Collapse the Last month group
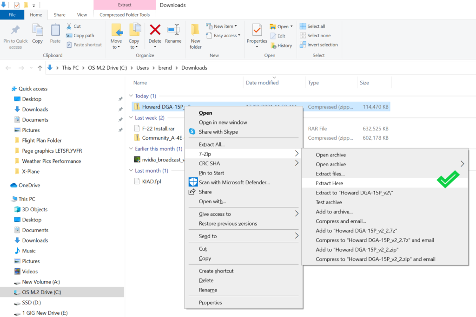The height and width of the screenshot is (317, 476). pos(131,170)
